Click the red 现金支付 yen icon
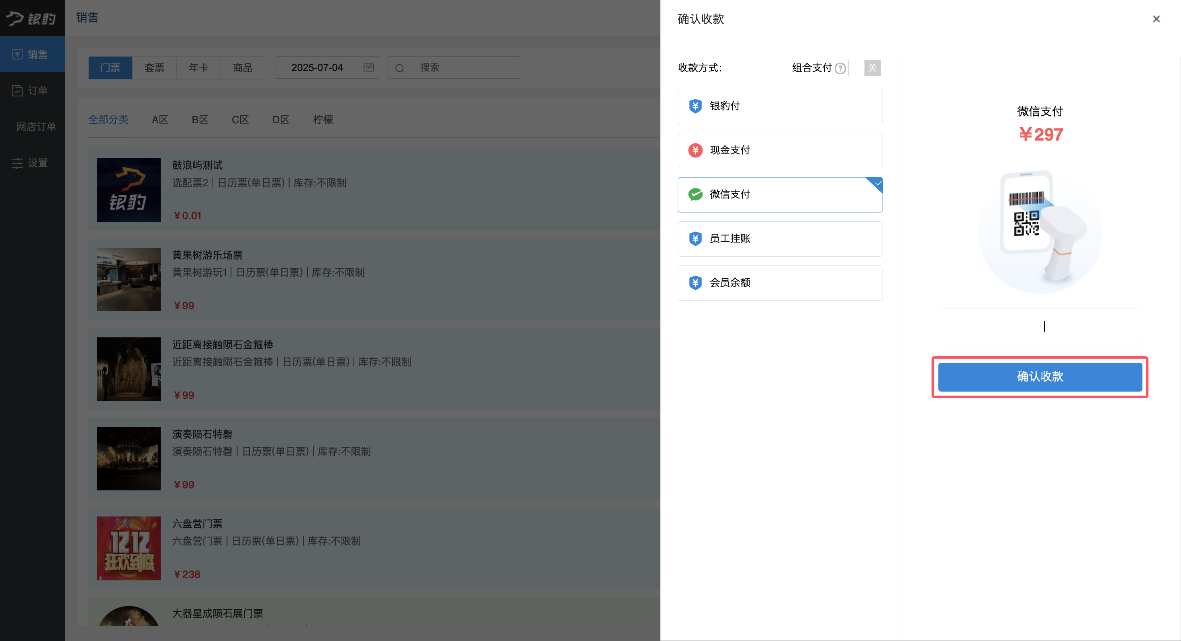Viewport: 1181px width, 641px height. 695,150
